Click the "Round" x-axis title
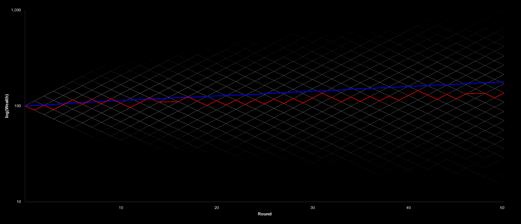The image size is (521, 224). click(264, 214)
